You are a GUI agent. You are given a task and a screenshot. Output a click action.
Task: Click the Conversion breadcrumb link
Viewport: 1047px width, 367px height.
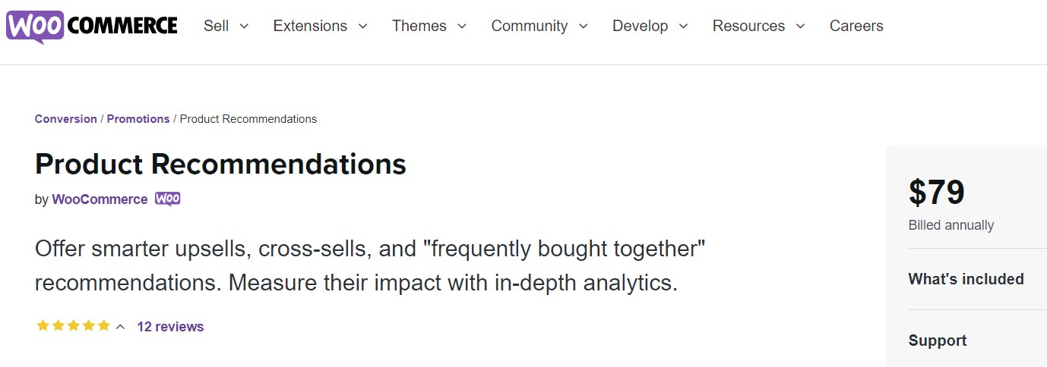click(x=66, y=119)
